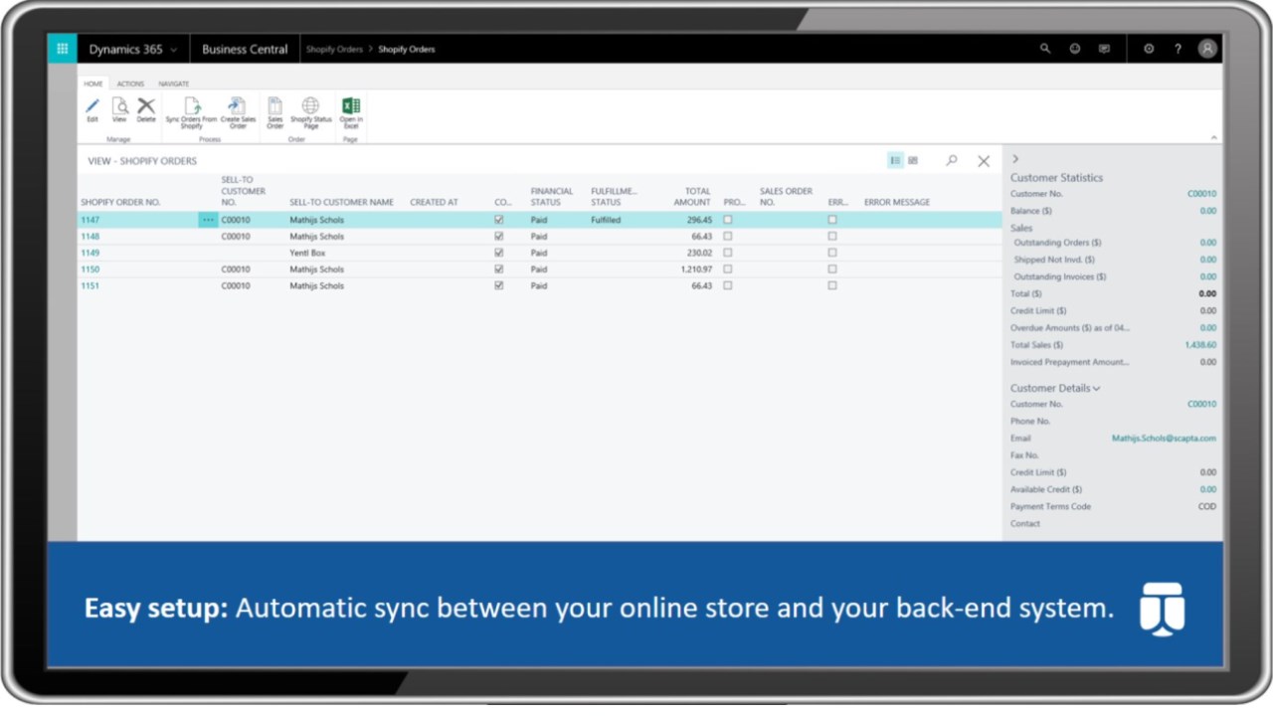The width and height of the screenshot is (1273, 716).
Task: Open the Shopify Status Page action
Action: point(311,112)
